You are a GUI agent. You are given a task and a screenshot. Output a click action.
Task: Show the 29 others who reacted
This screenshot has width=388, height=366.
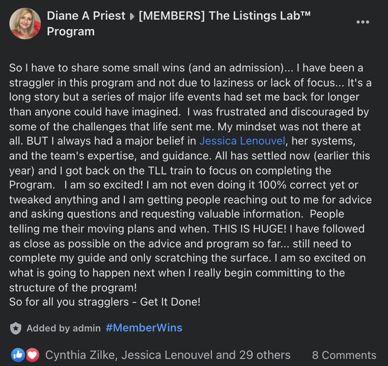265,355
